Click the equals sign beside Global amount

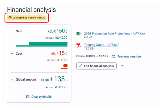pos(12,80)
